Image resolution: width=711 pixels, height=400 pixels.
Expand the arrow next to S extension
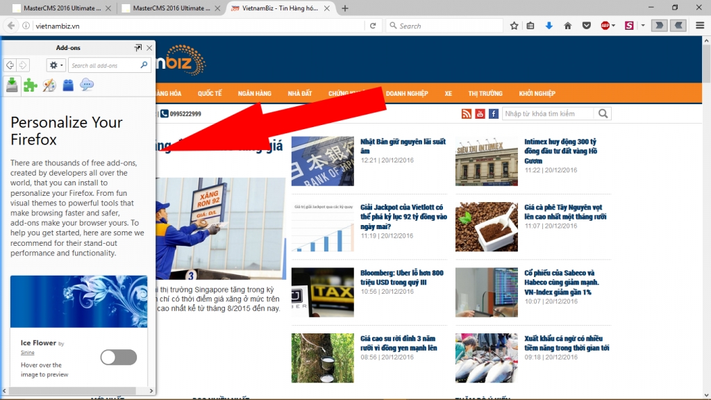(x=642, y=26)
